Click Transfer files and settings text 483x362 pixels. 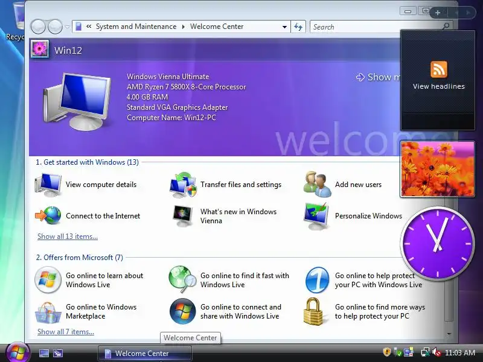pos(241,185)
